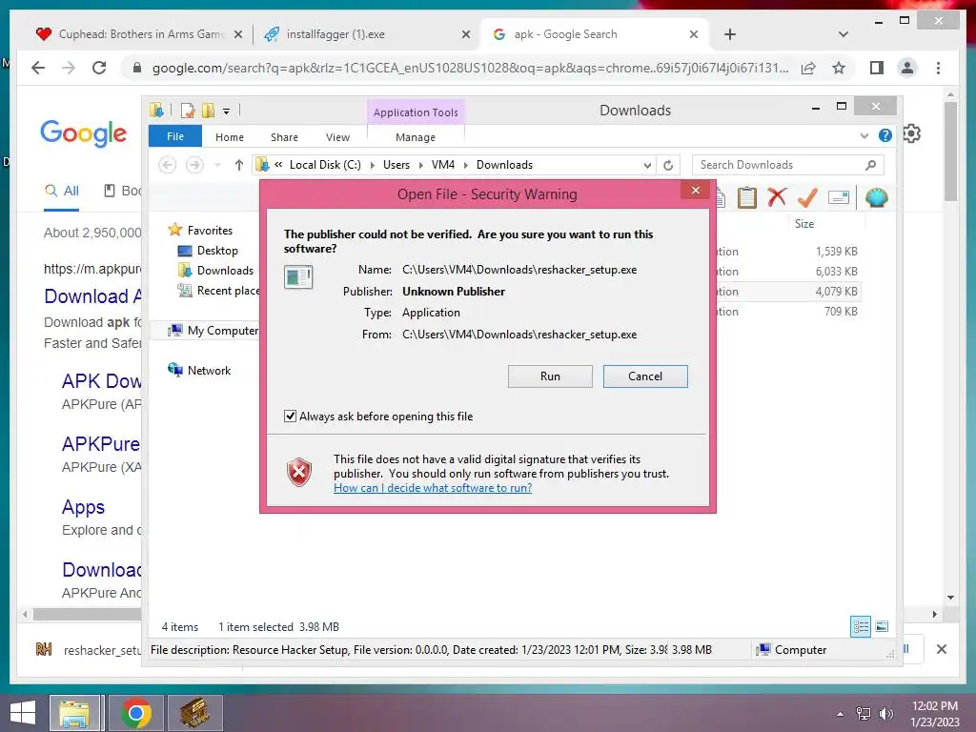
Task: Reload the Chrome page
Action: 99,68
